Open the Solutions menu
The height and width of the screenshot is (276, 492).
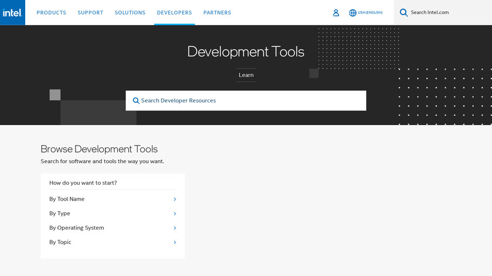130,12
